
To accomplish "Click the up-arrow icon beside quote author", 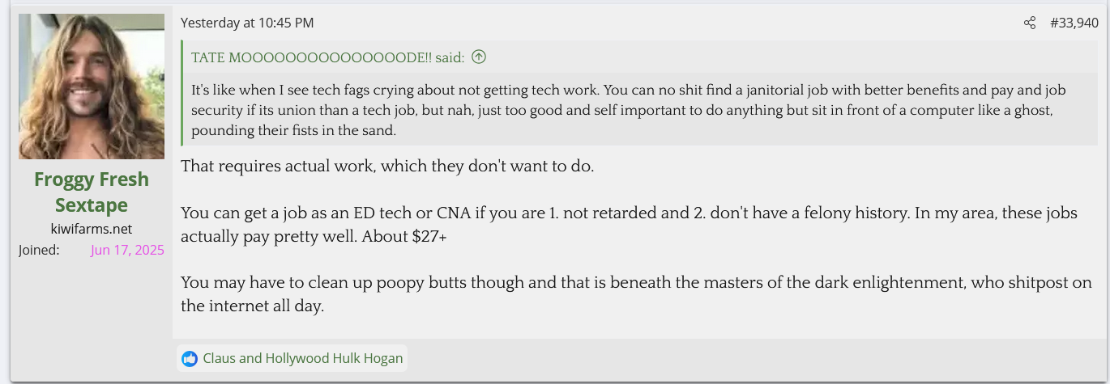I will pyautogui.click(x=479, y=57).
